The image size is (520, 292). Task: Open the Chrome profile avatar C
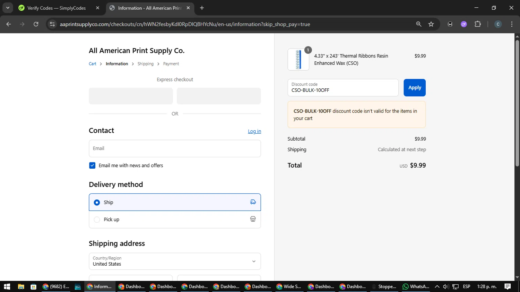coord(498,24)
